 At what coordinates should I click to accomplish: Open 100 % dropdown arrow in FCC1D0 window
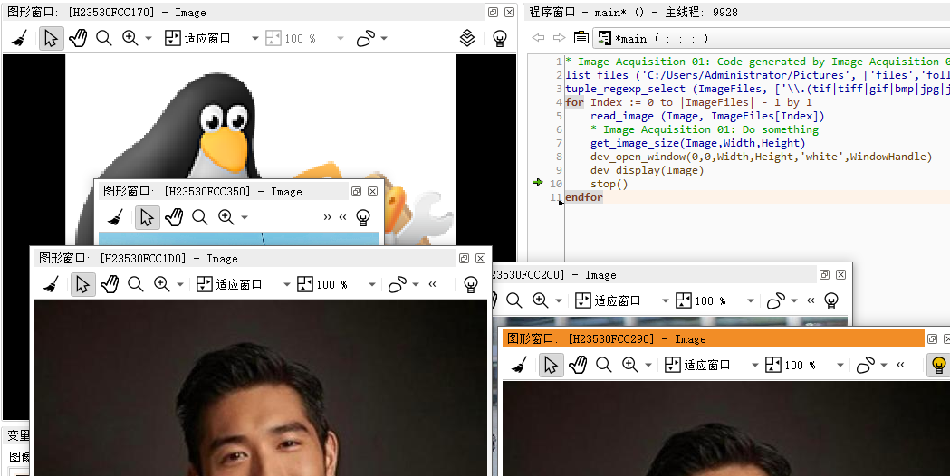(372, 285)
